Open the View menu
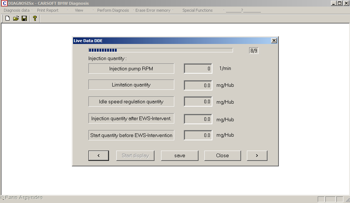 click(x=79, y=10)
